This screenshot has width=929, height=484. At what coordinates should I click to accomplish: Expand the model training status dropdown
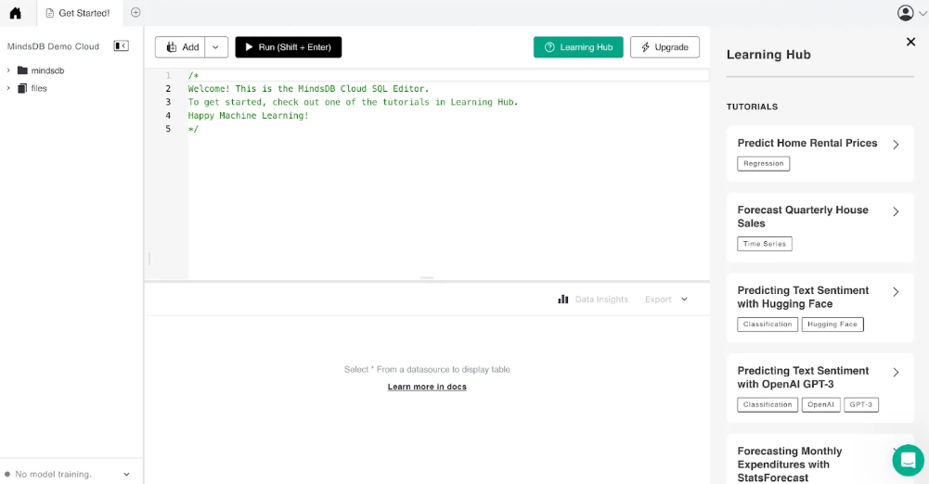pyautogui.click(x=126, y=475)
